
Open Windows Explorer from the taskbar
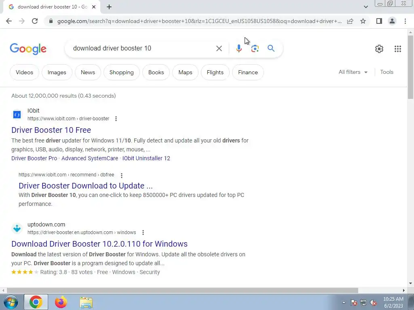pyautogui.click(x=86, y=302)
